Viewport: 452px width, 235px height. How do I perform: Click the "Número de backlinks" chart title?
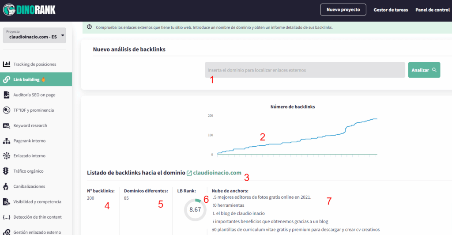[293, 107]
